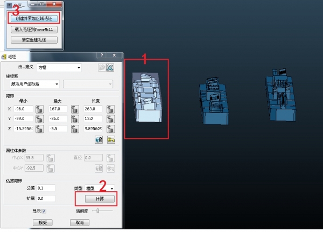Image resolution: width=323 pixels, height=232 pixels.
Task: Click the 毛坯 dialog title icon
Action: coord(4,57)
